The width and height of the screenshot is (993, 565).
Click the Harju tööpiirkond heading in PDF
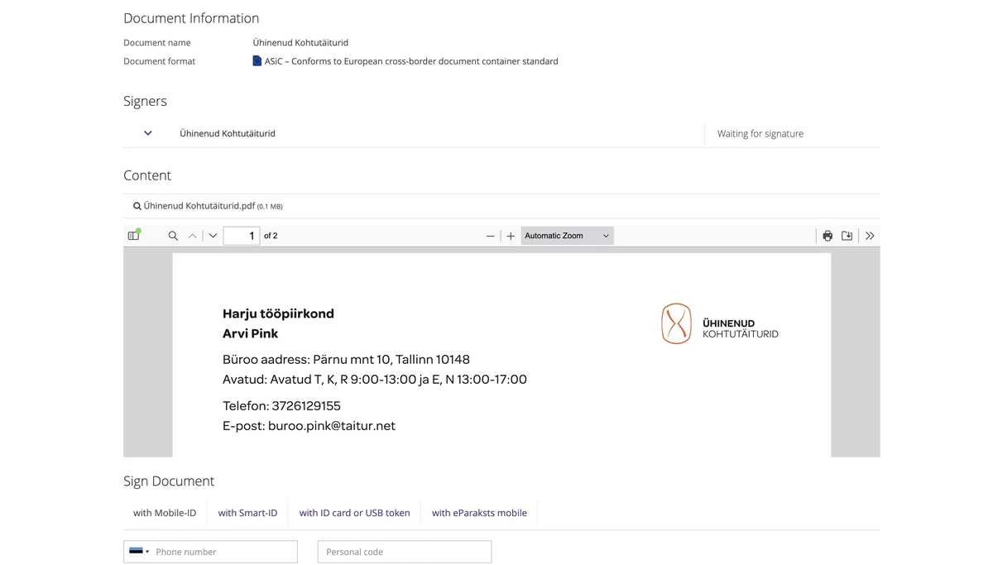click(278, 314)
